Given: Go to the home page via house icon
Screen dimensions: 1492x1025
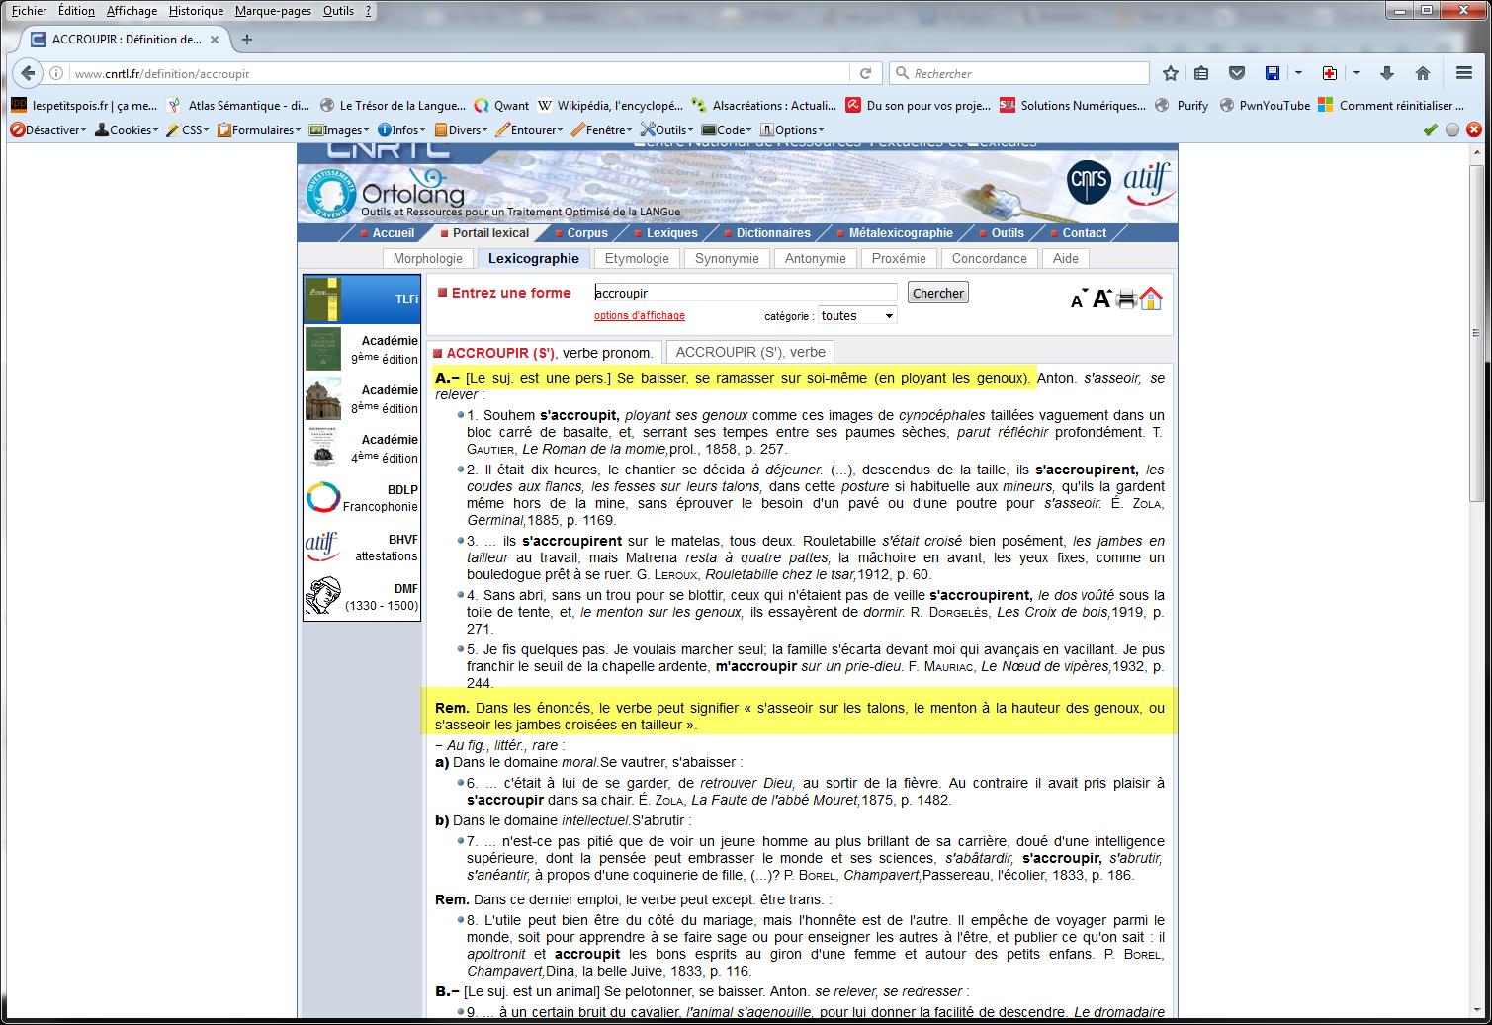Looking at the screenshot, I should [x=1151, y=299].
